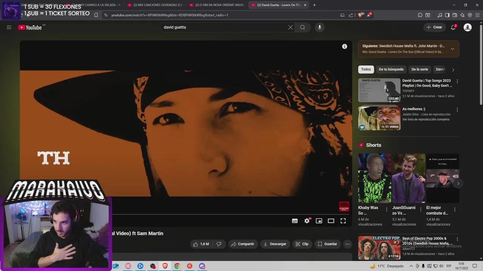Open the Brave VPN shield icon

pyautogui.click(x=470, y=15)
